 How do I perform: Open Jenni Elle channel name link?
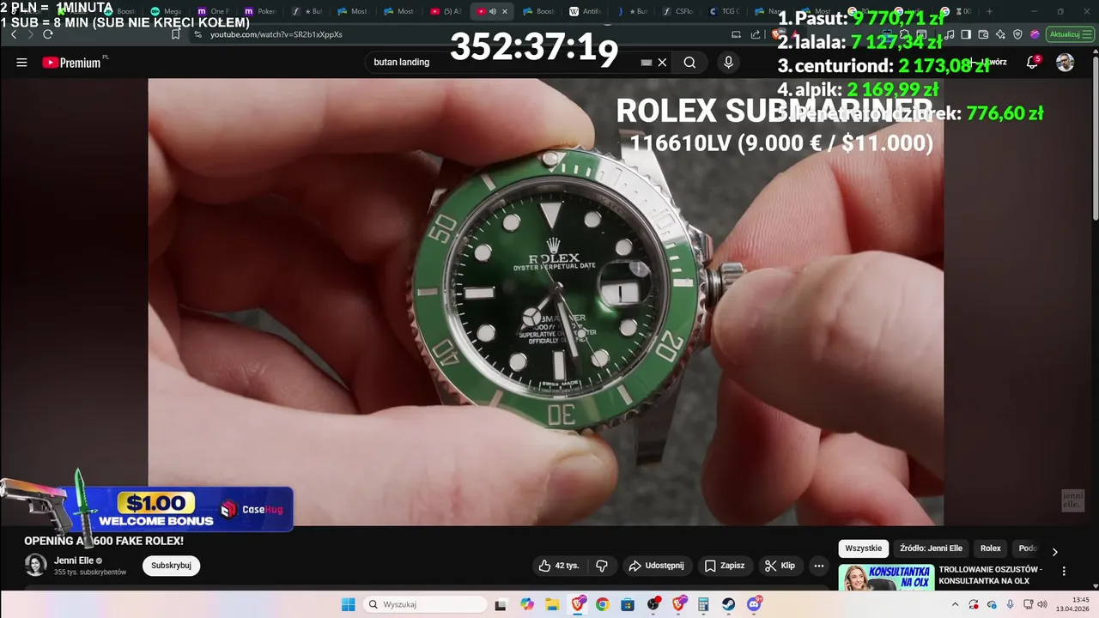pos(74,560)
